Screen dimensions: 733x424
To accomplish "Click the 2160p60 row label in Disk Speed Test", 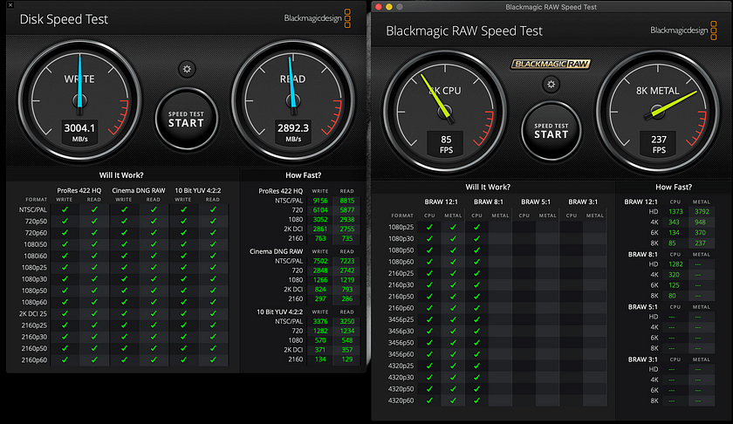I will [34, 360].
